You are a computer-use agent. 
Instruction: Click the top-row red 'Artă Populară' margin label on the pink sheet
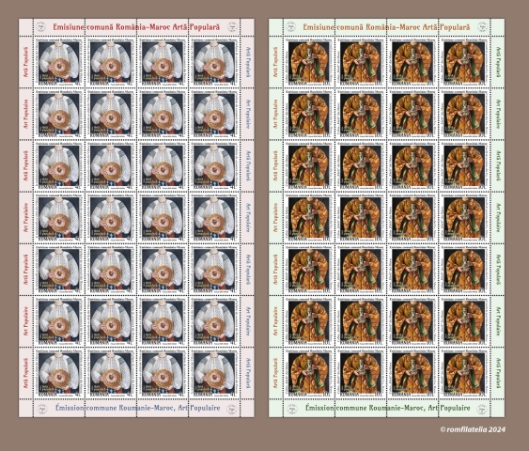[26, 62]
